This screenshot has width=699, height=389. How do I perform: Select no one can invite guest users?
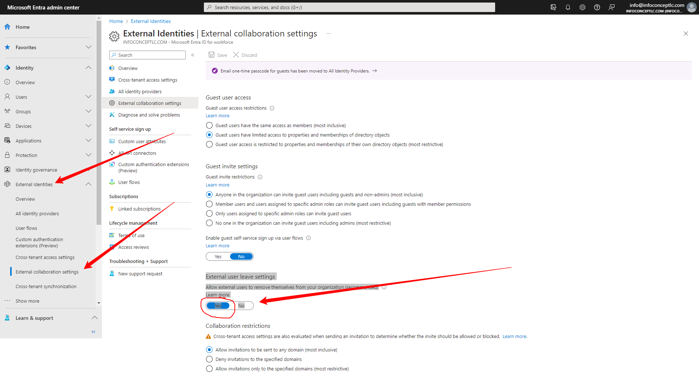[x=209, y=223]
